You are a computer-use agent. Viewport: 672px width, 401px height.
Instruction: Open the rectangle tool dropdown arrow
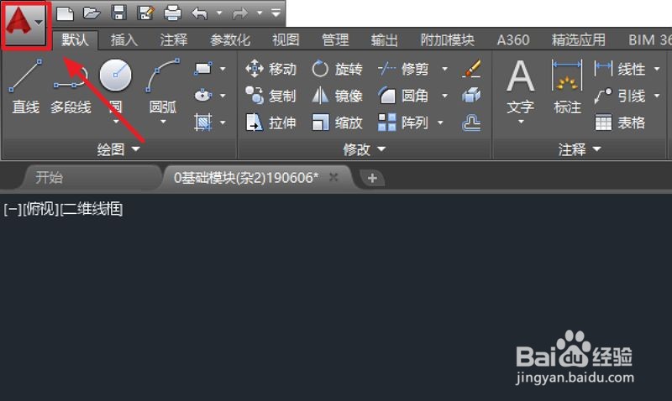[x=223, y=69]
